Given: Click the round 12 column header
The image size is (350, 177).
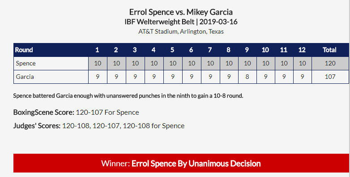Looking at the screenshot, I should (302, 50).
